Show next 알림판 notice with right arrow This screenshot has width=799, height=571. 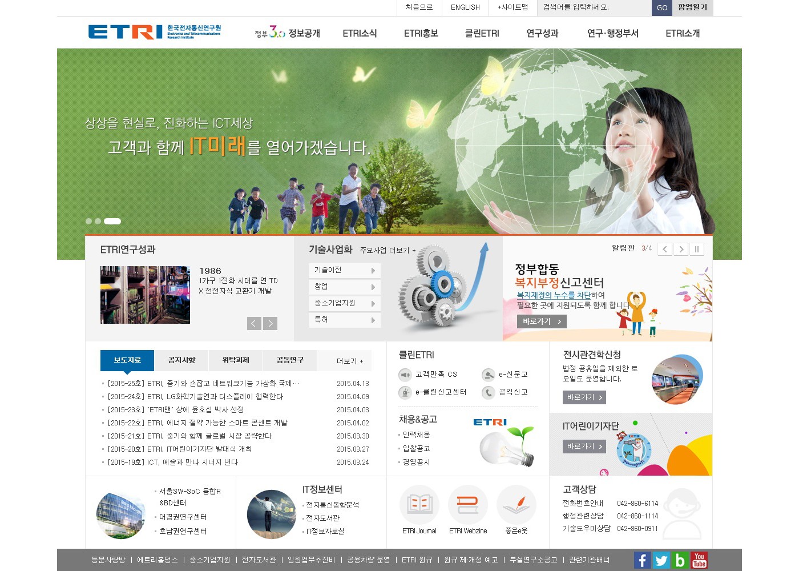(x=680, y=250)
